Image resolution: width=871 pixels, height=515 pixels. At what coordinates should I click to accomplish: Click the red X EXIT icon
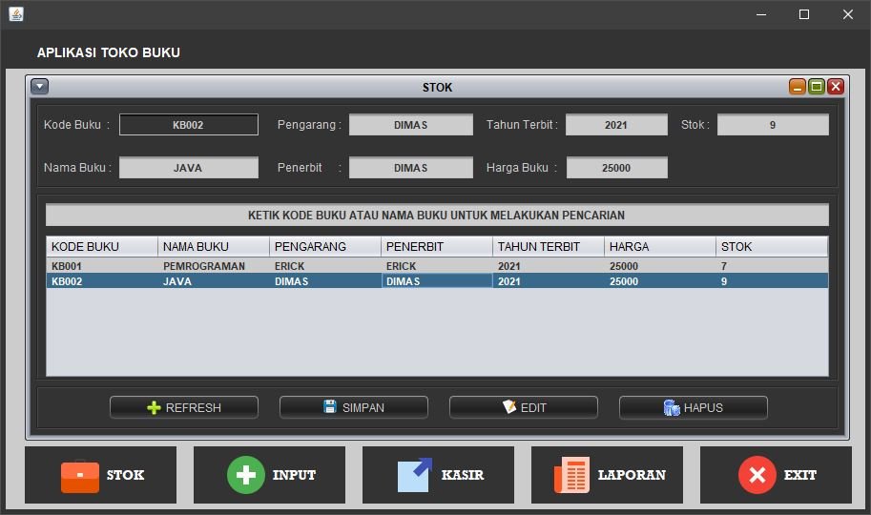point(757,475)
